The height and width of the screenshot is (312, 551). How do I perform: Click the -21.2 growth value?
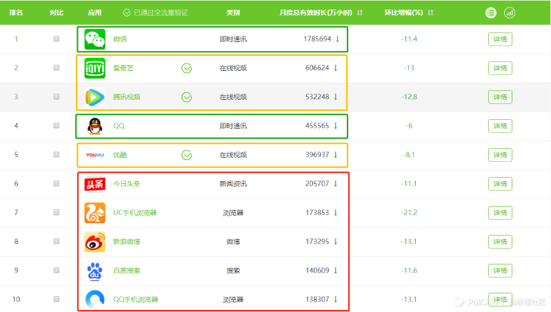[x=409, y=212]
